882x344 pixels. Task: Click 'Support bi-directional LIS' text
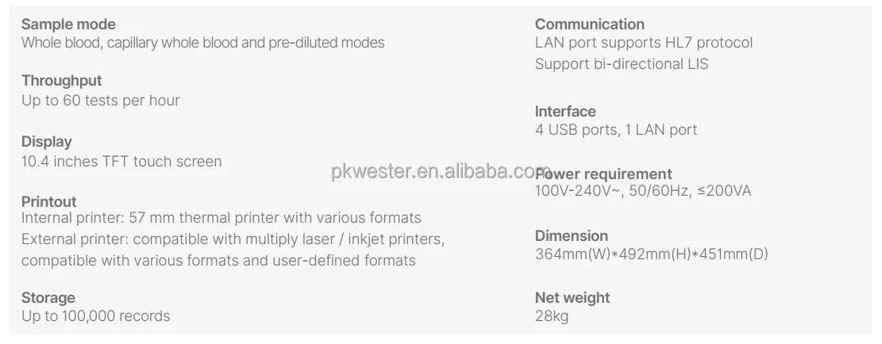(622, 64)
